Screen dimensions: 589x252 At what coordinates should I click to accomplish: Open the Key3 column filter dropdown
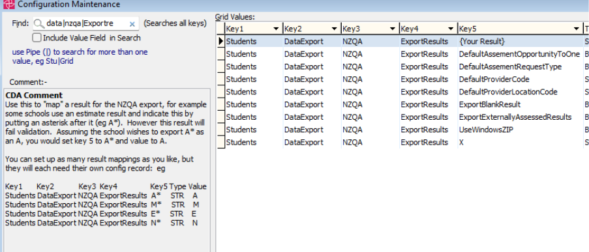[x=393, y=29]
